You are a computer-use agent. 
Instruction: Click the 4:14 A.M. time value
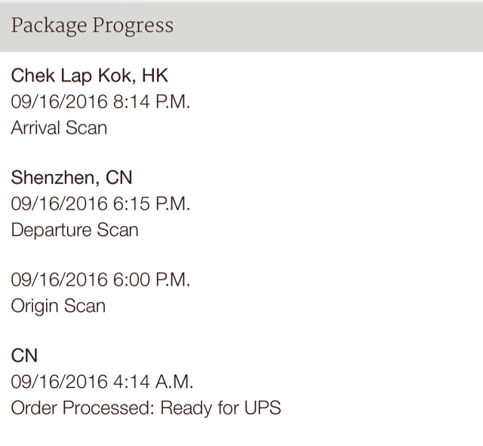153,382
